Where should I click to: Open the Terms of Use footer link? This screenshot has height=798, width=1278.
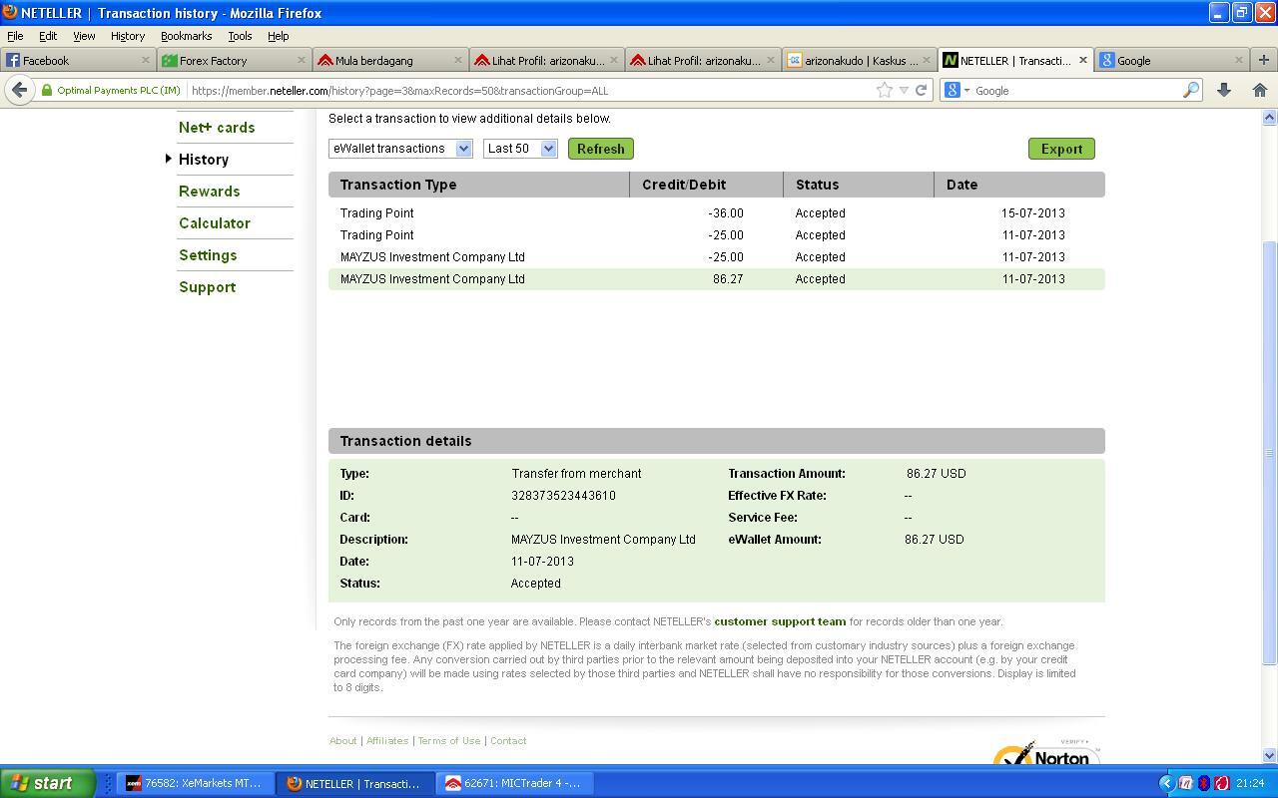pyautogui.click(x=448, y=741)
